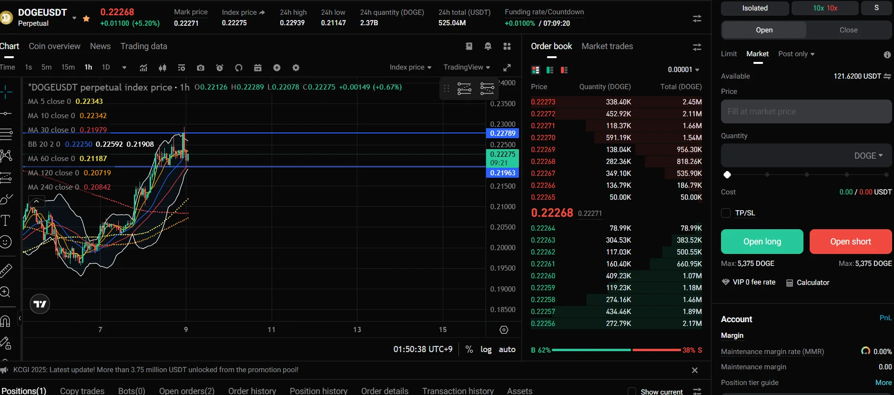Open more timeframes dropdown arrow
Viewport: 894px width, 395px height.
[124, 68]
